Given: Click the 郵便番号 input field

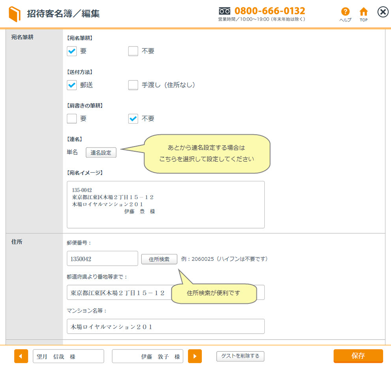Looking at the screenshot, I should pyautogui.click(x=102, y=258).
